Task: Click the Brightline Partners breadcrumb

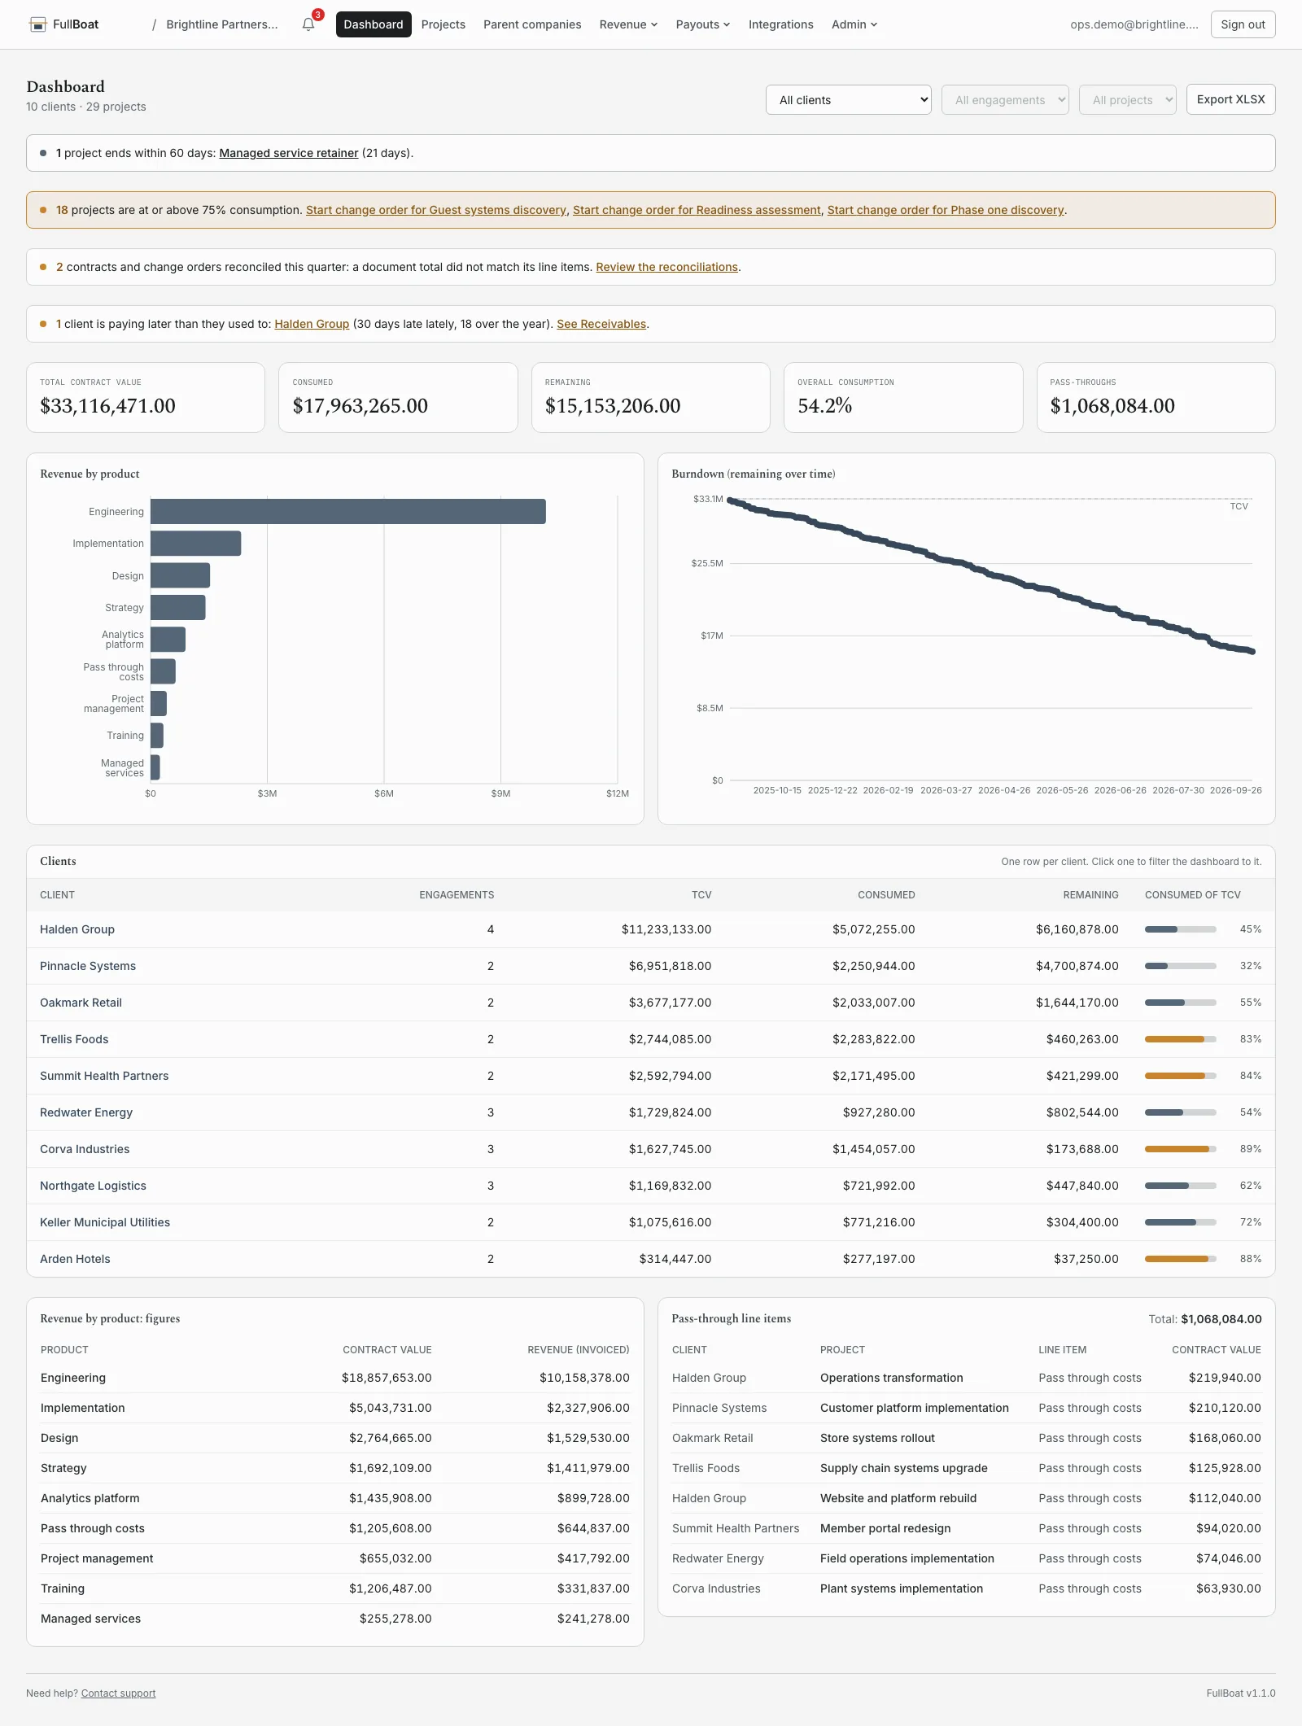Action: (222, 24)
